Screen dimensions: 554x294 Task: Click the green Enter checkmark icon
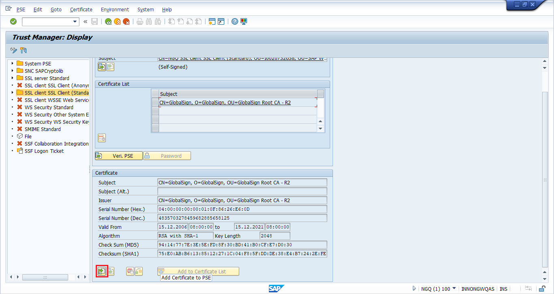coord(13,21)
